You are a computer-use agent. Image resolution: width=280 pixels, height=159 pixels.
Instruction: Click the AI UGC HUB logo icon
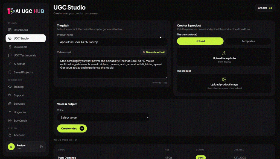pyautogui.click(x=11, y=11)
